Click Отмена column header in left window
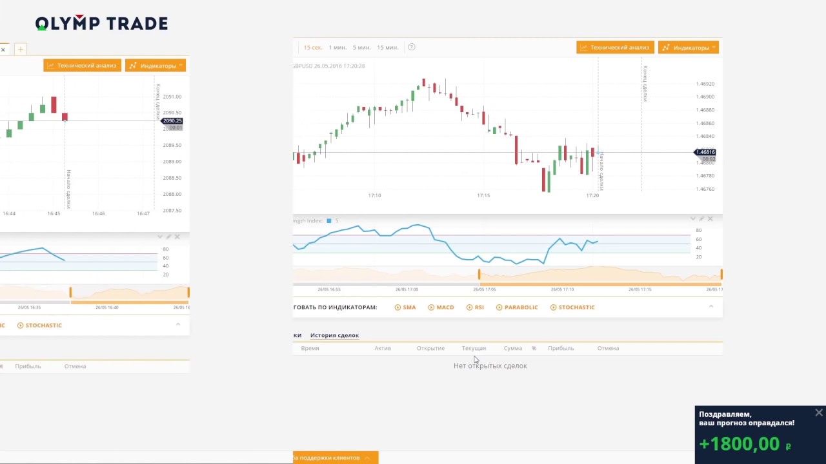This screenshot has height=464, width=826. tap(75, 366)
